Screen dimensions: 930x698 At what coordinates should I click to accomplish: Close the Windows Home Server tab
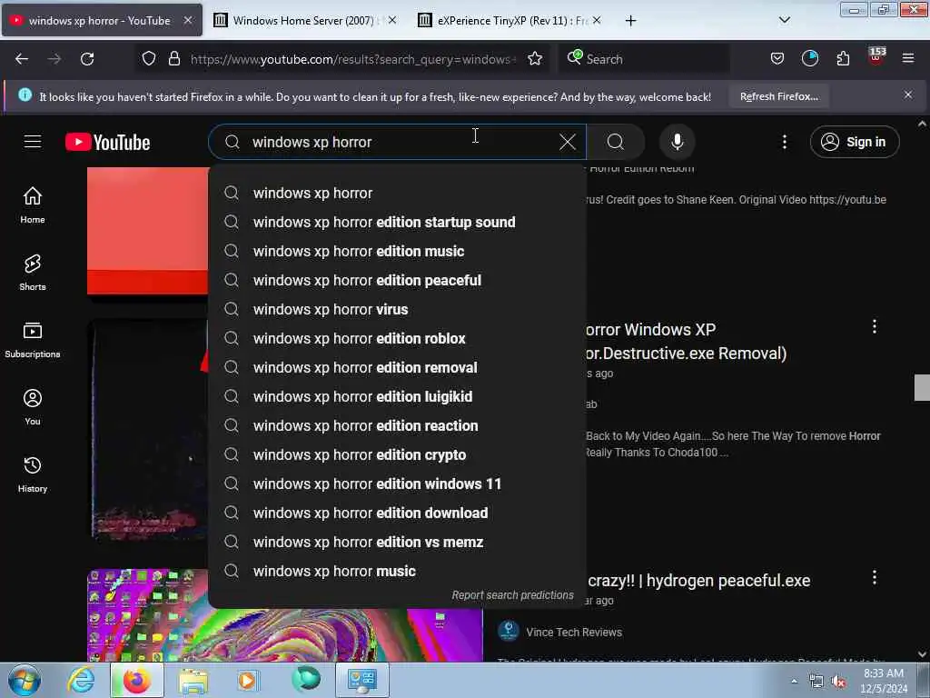coord(392,20)
